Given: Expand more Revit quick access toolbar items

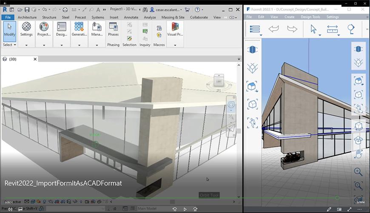Looking at the screenshot, I should pyautogui.click(x=105, y=10).
